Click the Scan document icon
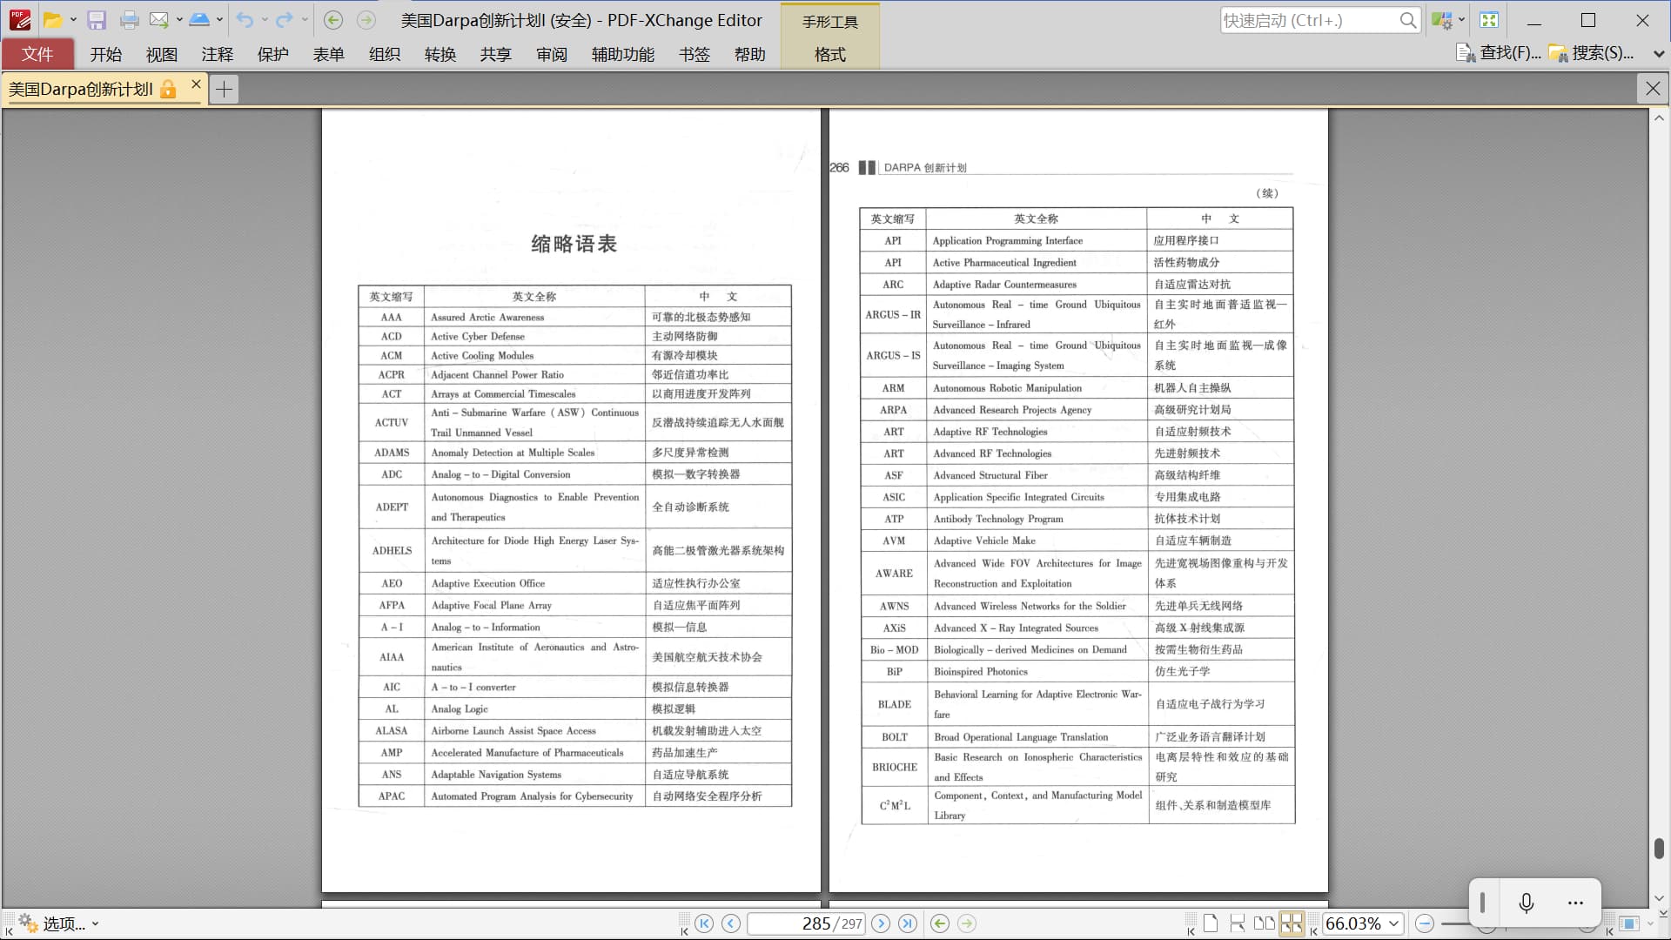 tap(199, 20)
